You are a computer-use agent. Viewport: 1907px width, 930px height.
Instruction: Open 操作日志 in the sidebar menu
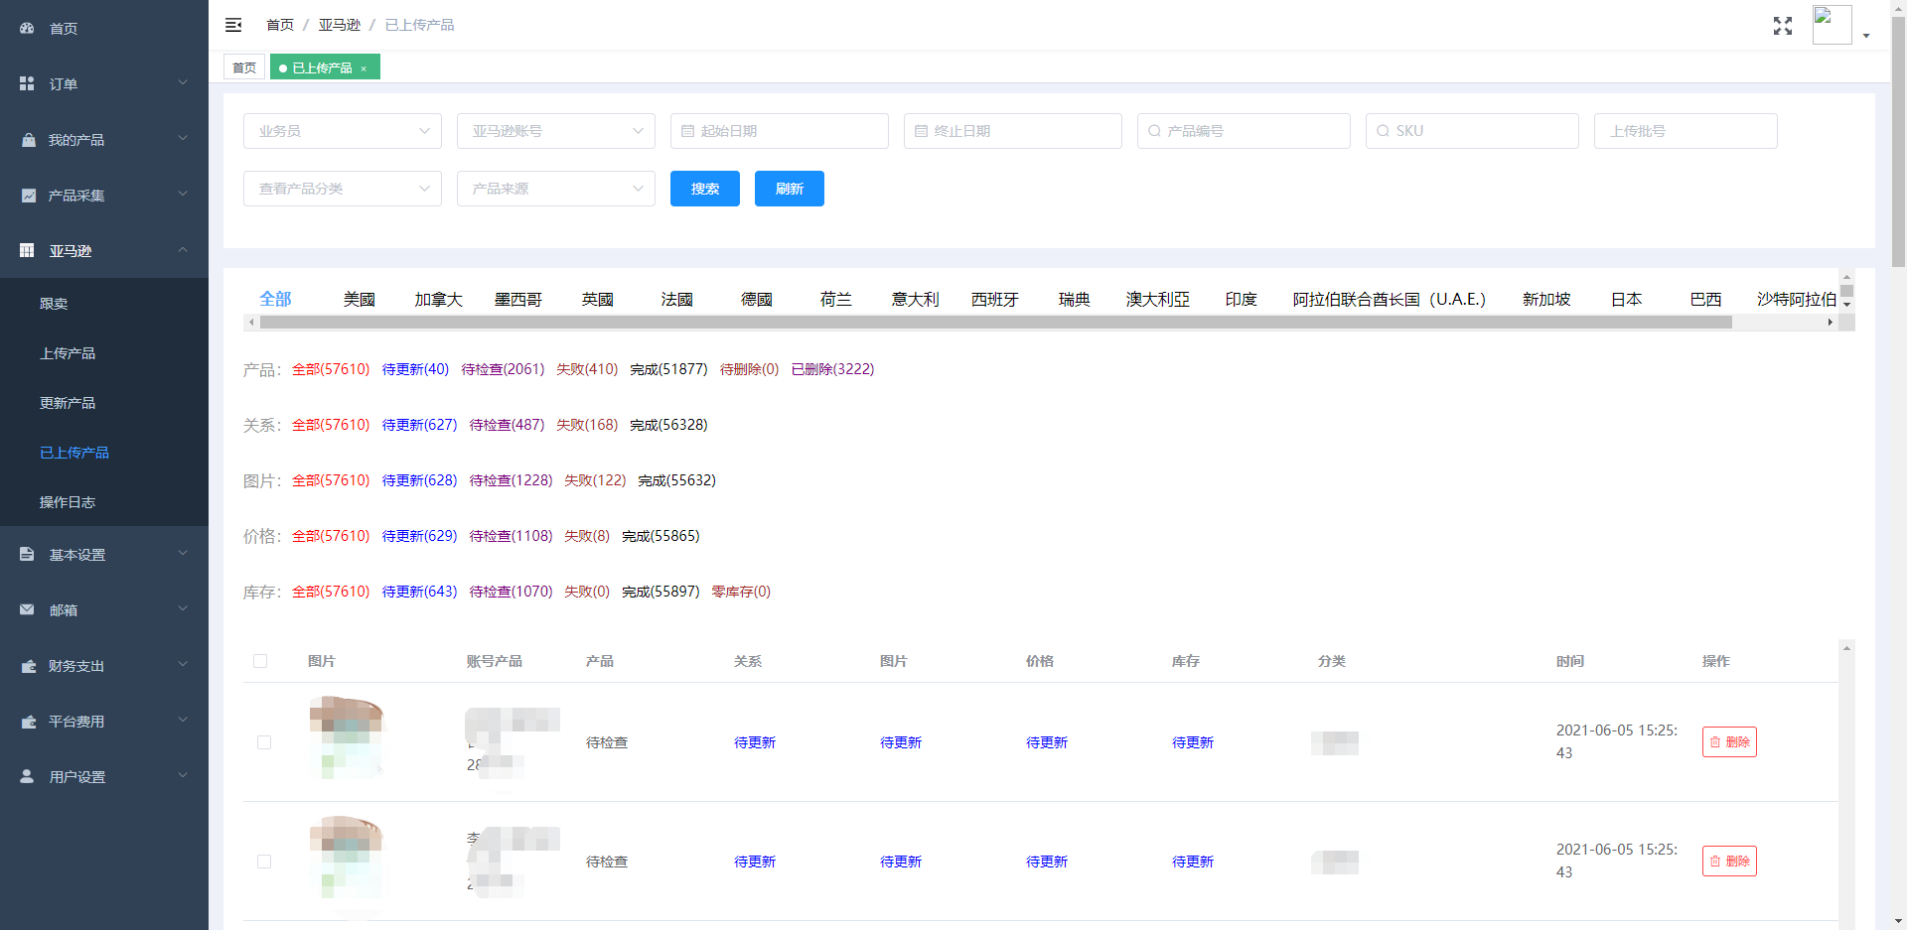(x=68, y=502)
